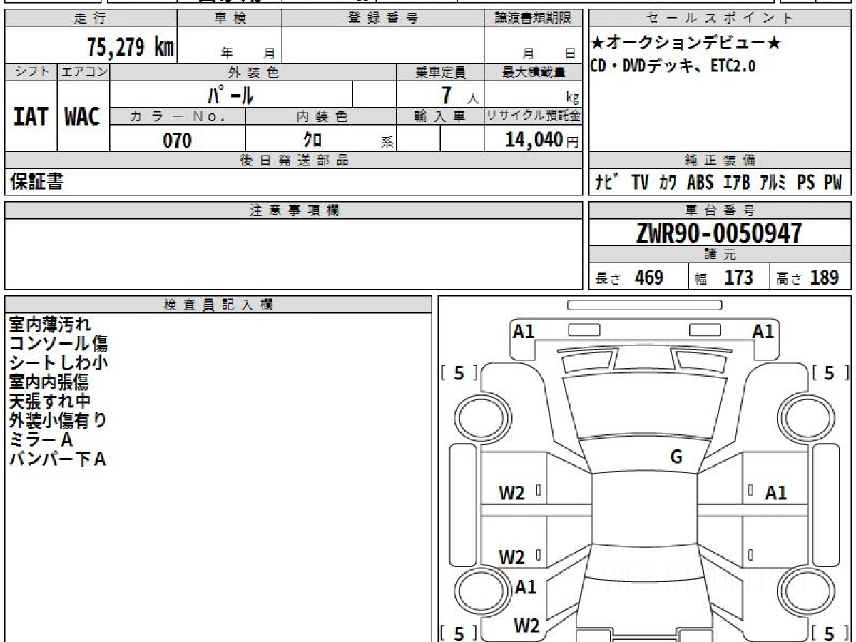The image size is (856, 642).
Task: Click the 保証書 item under later-shipped parts
Action: [36, 183]
